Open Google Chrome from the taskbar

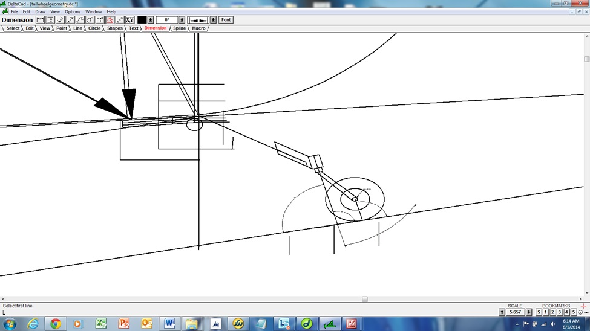pos(55,323)
